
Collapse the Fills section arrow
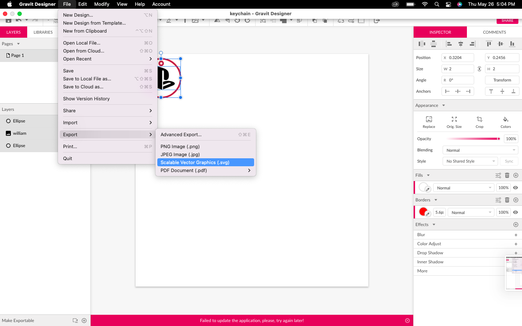pyautogui.click(x=428, y=175)
